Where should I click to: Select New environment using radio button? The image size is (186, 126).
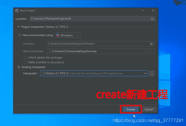tap(20, 35)
